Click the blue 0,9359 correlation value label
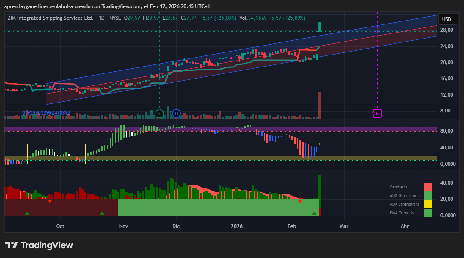464x258 pixels. click(46, 113)
